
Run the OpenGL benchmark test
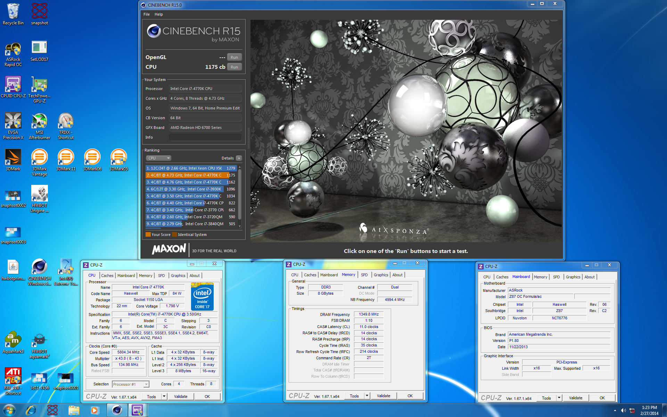(x=234, y=57)
